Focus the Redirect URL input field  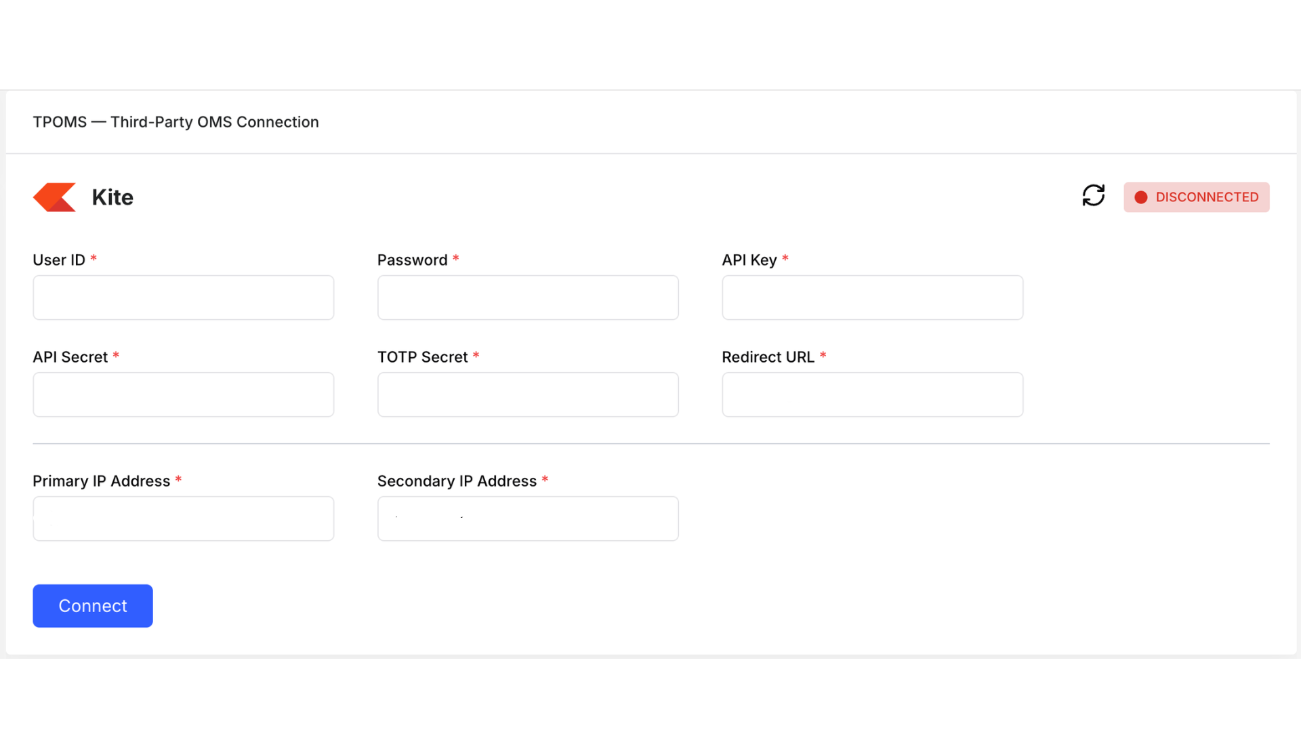873,394
